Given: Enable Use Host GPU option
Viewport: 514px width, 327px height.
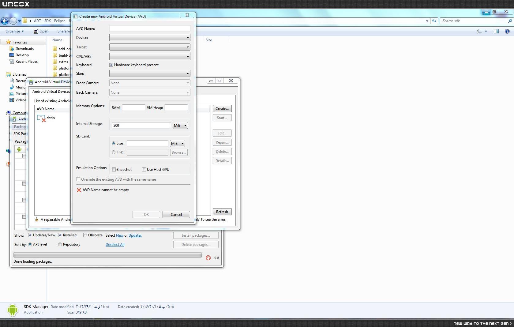Looking at the screenshot, I should pyautogui.click(x=144, y=170).
